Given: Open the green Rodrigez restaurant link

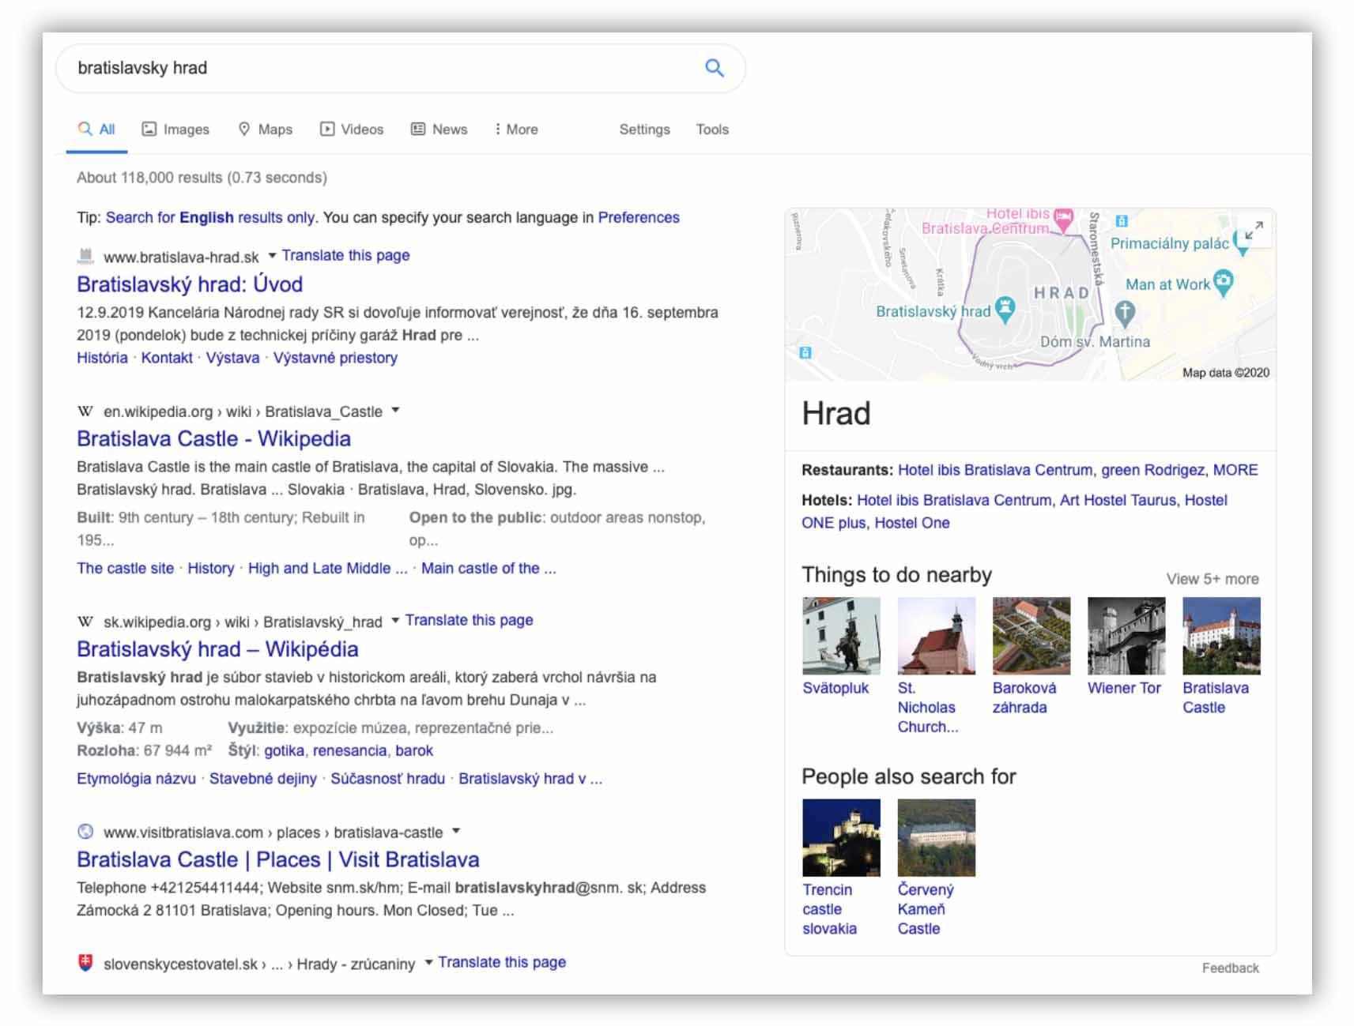Looking at the screenshot, I should click(x=1152, y=470).
